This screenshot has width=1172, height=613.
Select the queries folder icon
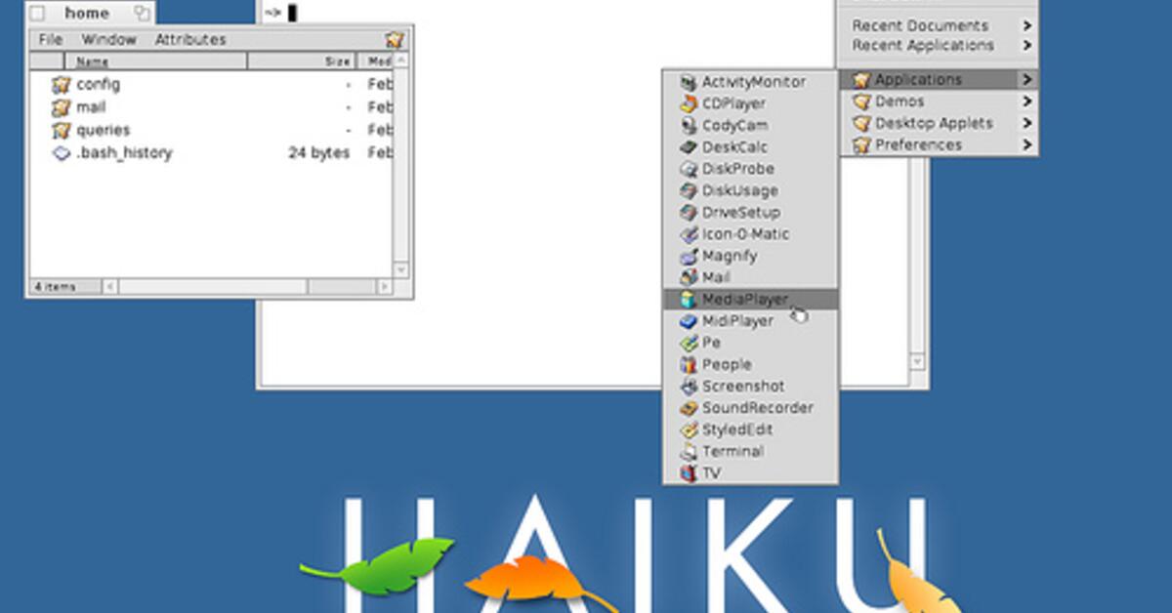62,130
